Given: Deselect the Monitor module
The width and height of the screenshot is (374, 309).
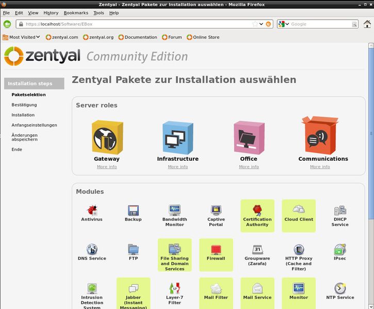Looking at the screenshot, I should 299,293.
